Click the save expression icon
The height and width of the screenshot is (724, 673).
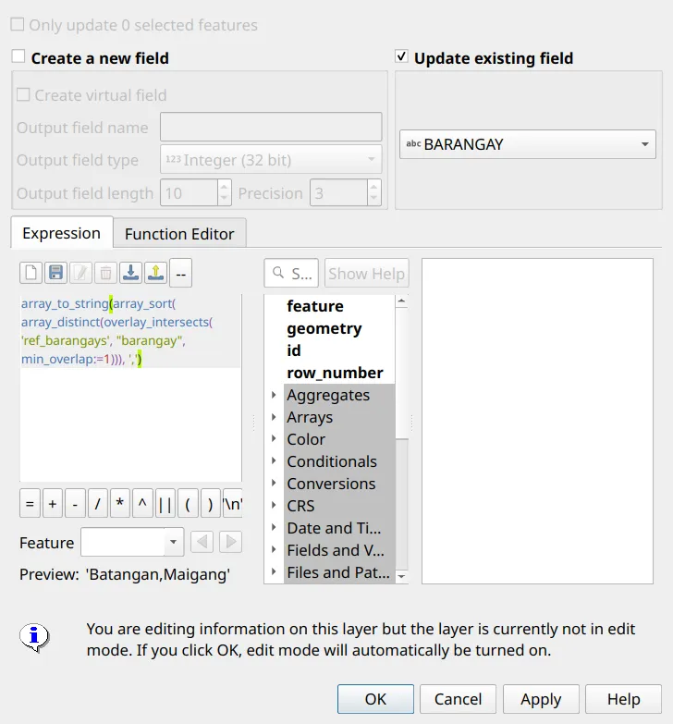point(55,273)
